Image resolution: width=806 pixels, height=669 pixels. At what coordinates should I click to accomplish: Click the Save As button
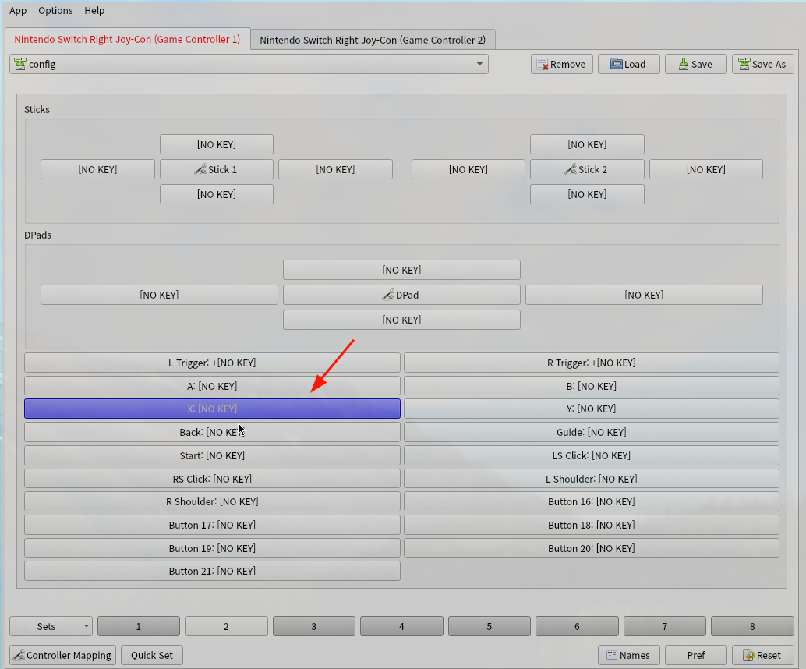[763, 64]
